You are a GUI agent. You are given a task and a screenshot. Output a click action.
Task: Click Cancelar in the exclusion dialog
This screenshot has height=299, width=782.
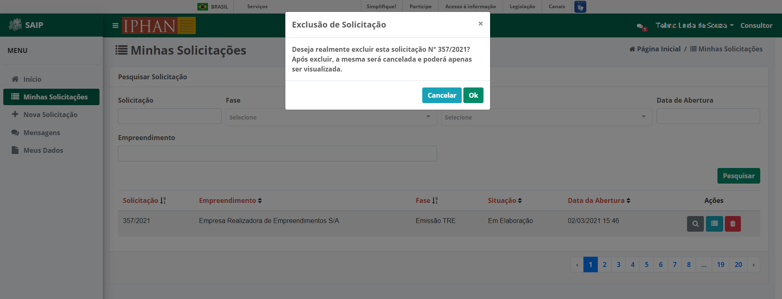[442, 95]
